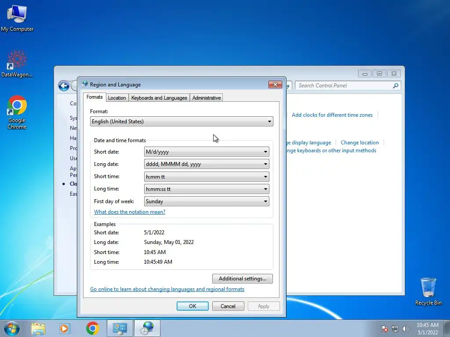
Task: Open taskbar clock showing 10:45 AM
Action: coord(427,329)
